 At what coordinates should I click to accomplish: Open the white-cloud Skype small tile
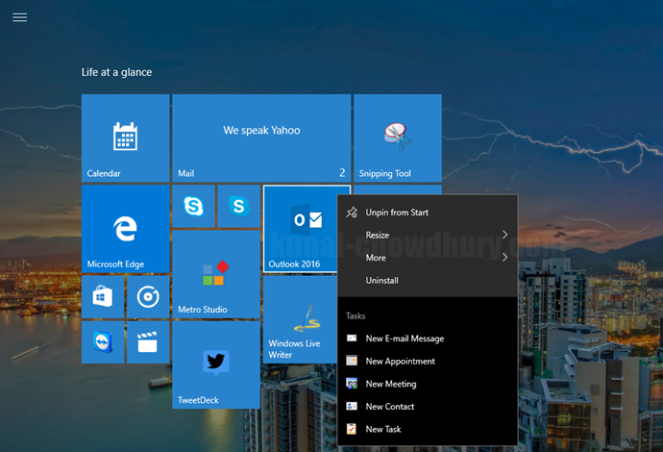click(x=194, y=206)
